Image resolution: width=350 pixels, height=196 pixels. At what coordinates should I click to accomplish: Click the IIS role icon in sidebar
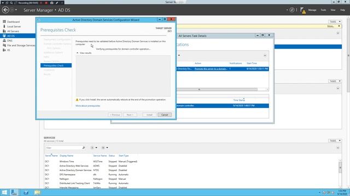coord(4,50)
